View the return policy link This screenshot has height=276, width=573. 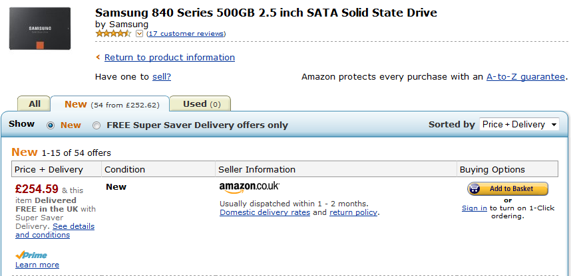[x=353, y=213]
